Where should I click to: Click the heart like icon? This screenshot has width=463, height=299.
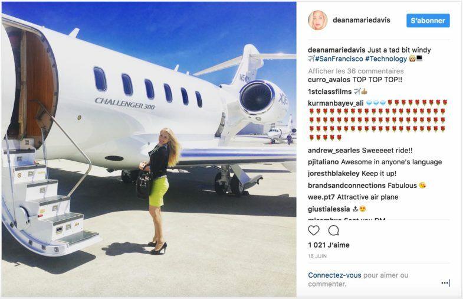(x=314, y=230)
